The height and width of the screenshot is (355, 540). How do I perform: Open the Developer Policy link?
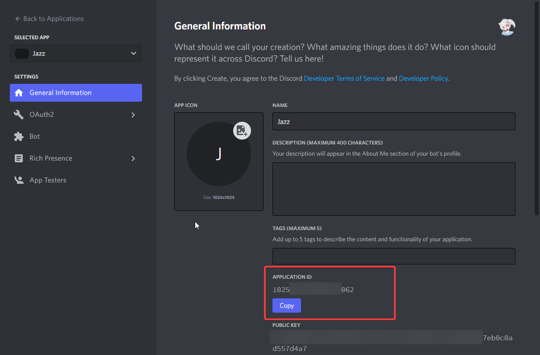[423, 78]
